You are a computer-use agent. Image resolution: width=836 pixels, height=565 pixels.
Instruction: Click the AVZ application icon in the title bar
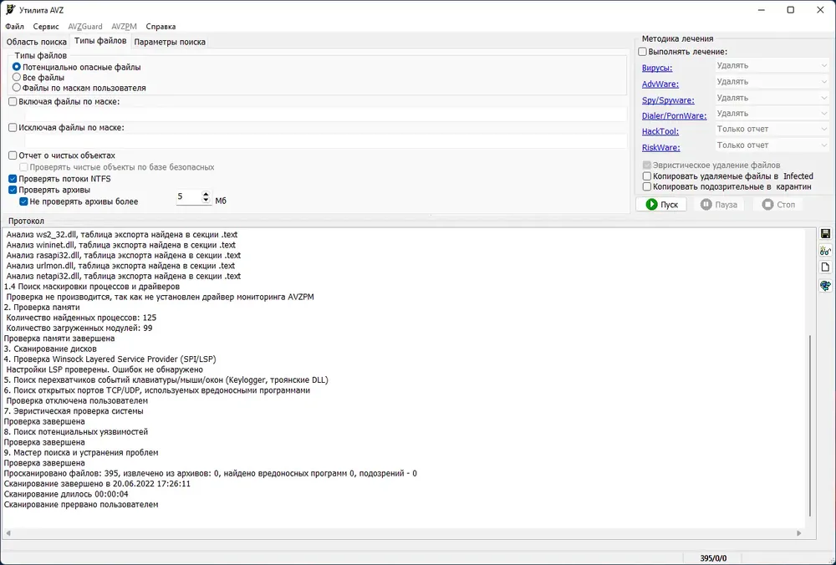10,10
